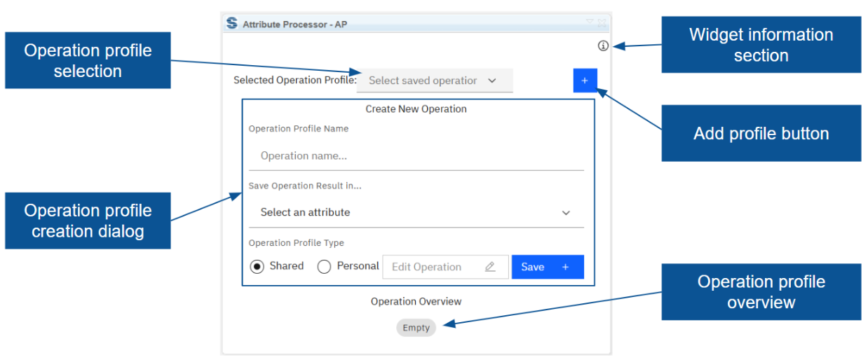Click the chevron beside Select saved operation

(492, 81)
